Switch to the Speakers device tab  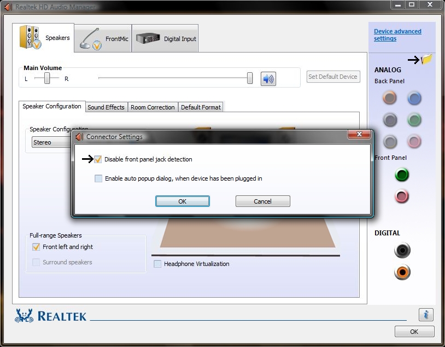pyautogui.click(x=43, y=38)
